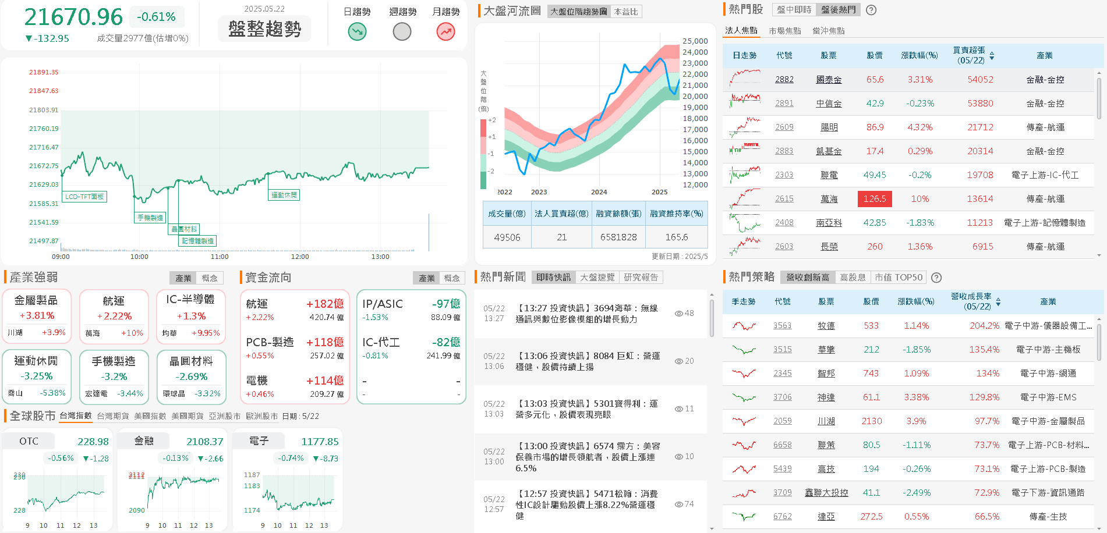Open 運動休閒 industry card
The height and width of the screenshot is (533, 1107).
(37, 376)
